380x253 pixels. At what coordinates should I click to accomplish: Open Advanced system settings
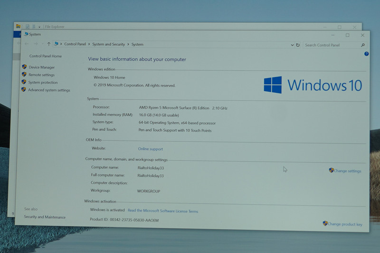[49, 90]
